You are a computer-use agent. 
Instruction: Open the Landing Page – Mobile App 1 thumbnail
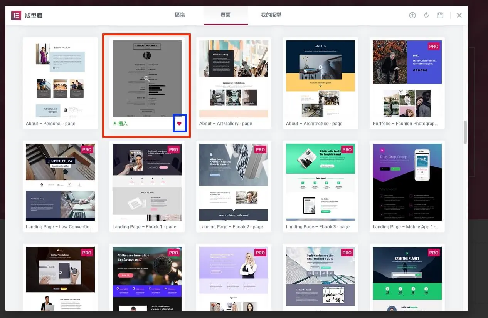(407, 182)
